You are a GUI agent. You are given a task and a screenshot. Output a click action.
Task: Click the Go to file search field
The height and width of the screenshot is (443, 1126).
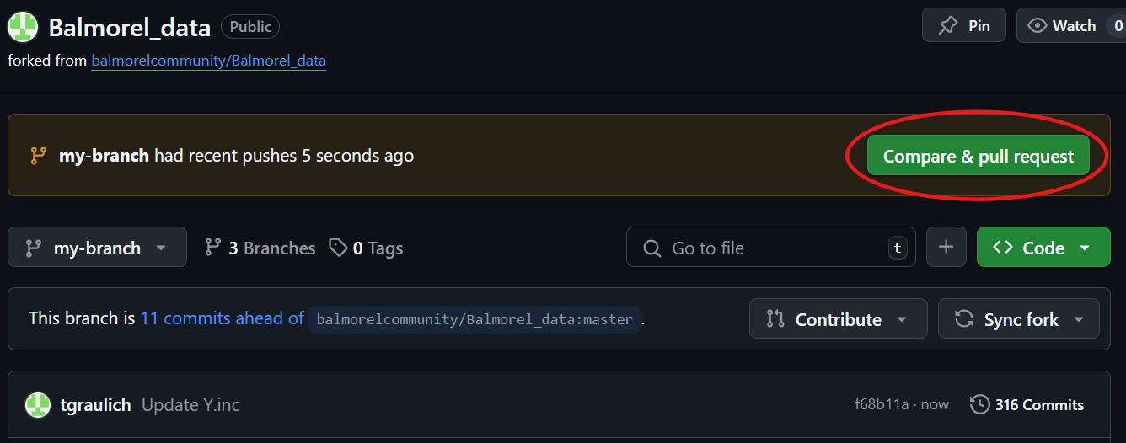(770, 248)
